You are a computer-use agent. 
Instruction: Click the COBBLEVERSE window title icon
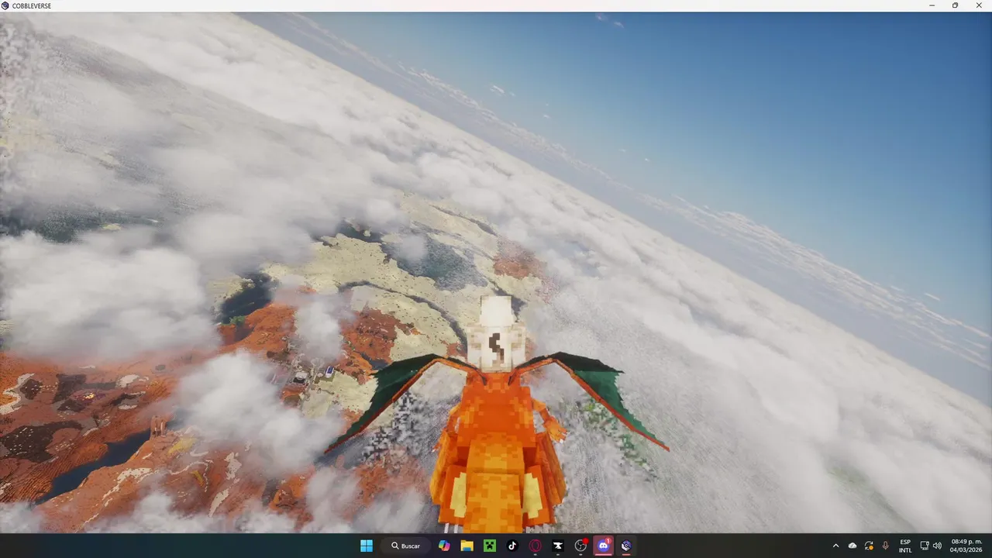(x=5, y=5)
